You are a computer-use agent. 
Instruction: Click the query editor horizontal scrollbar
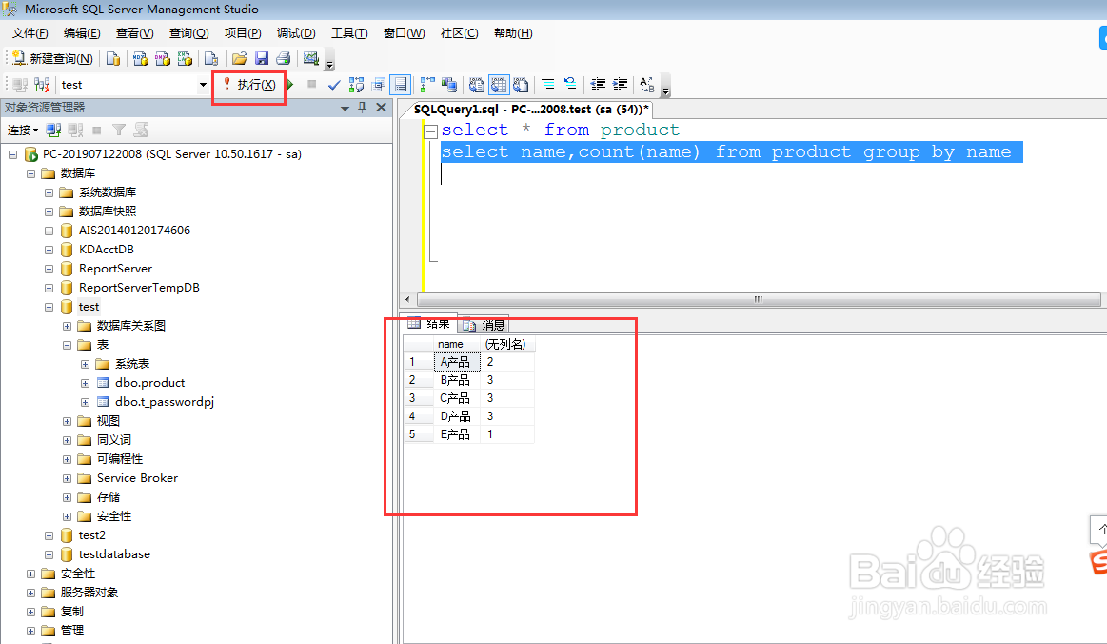point(758,300)
